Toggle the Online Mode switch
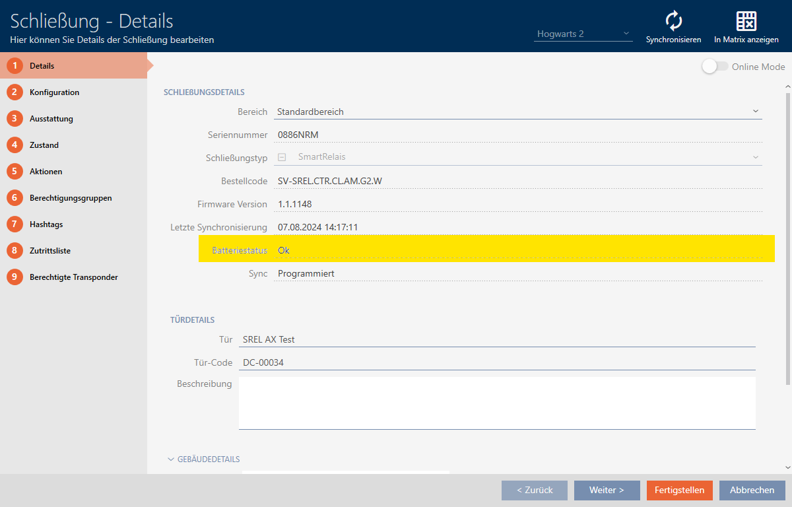Viewport: 792px width, 507px height. point(715,67)
